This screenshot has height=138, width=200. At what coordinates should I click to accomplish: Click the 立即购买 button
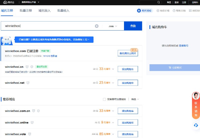175,67
